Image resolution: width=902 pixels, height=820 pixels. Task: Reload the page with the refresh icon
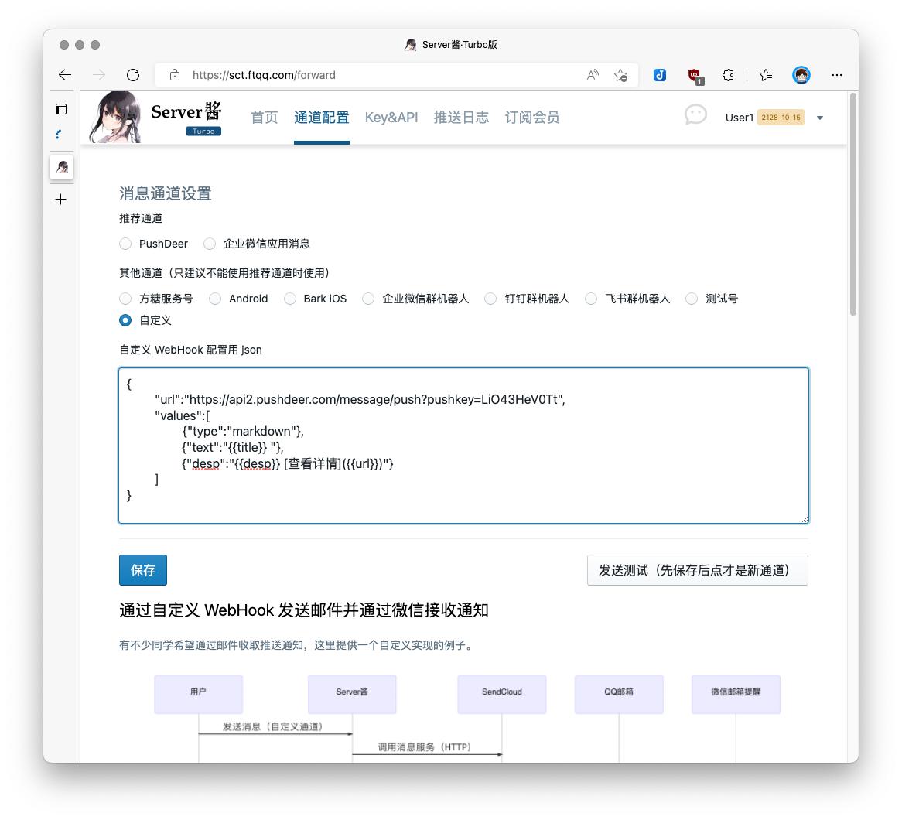click(x=132, y=75)
